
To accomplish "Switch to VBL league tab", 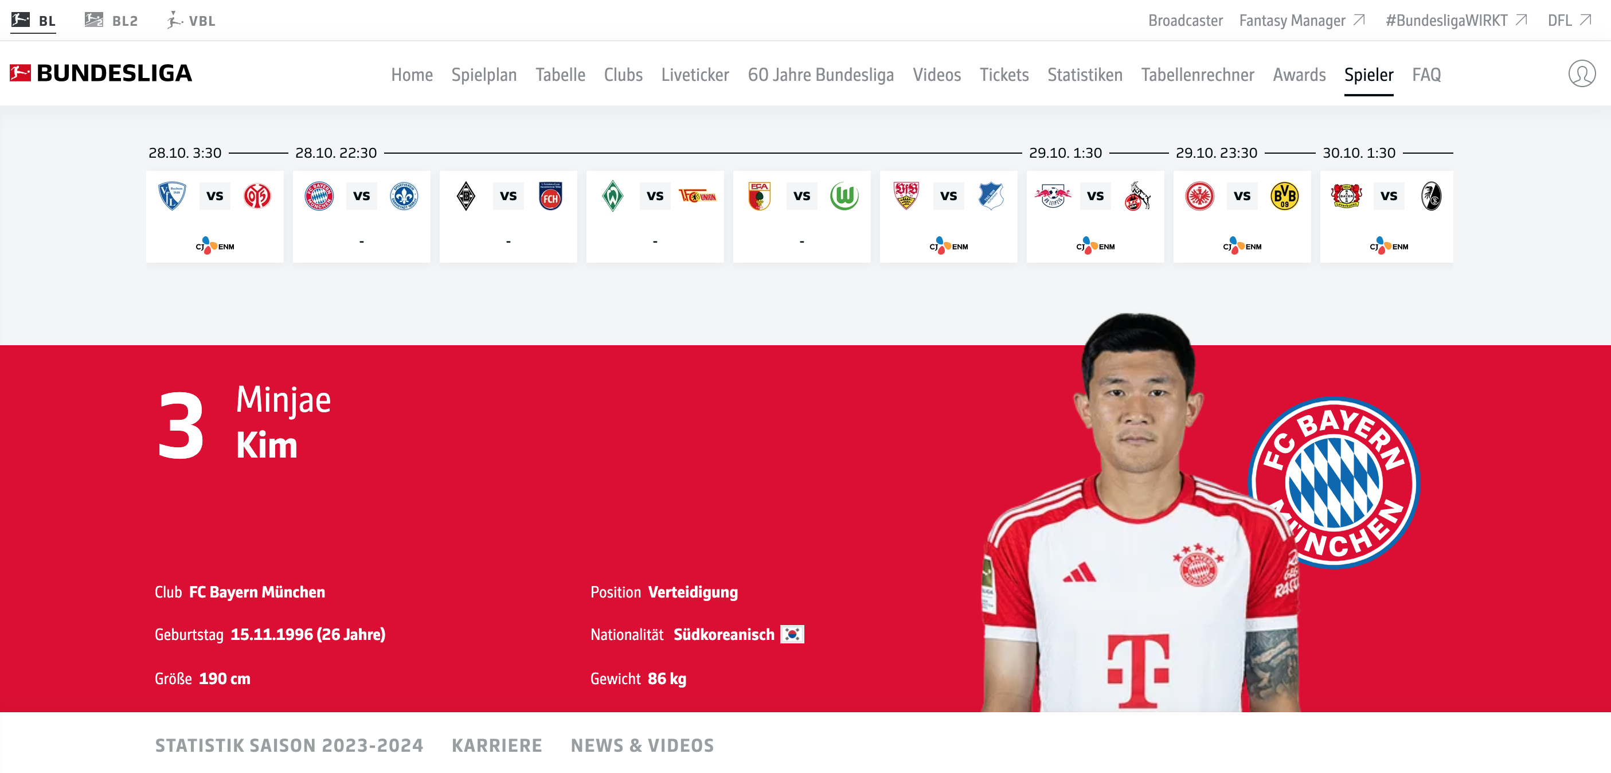I will (x=191, y=20).
